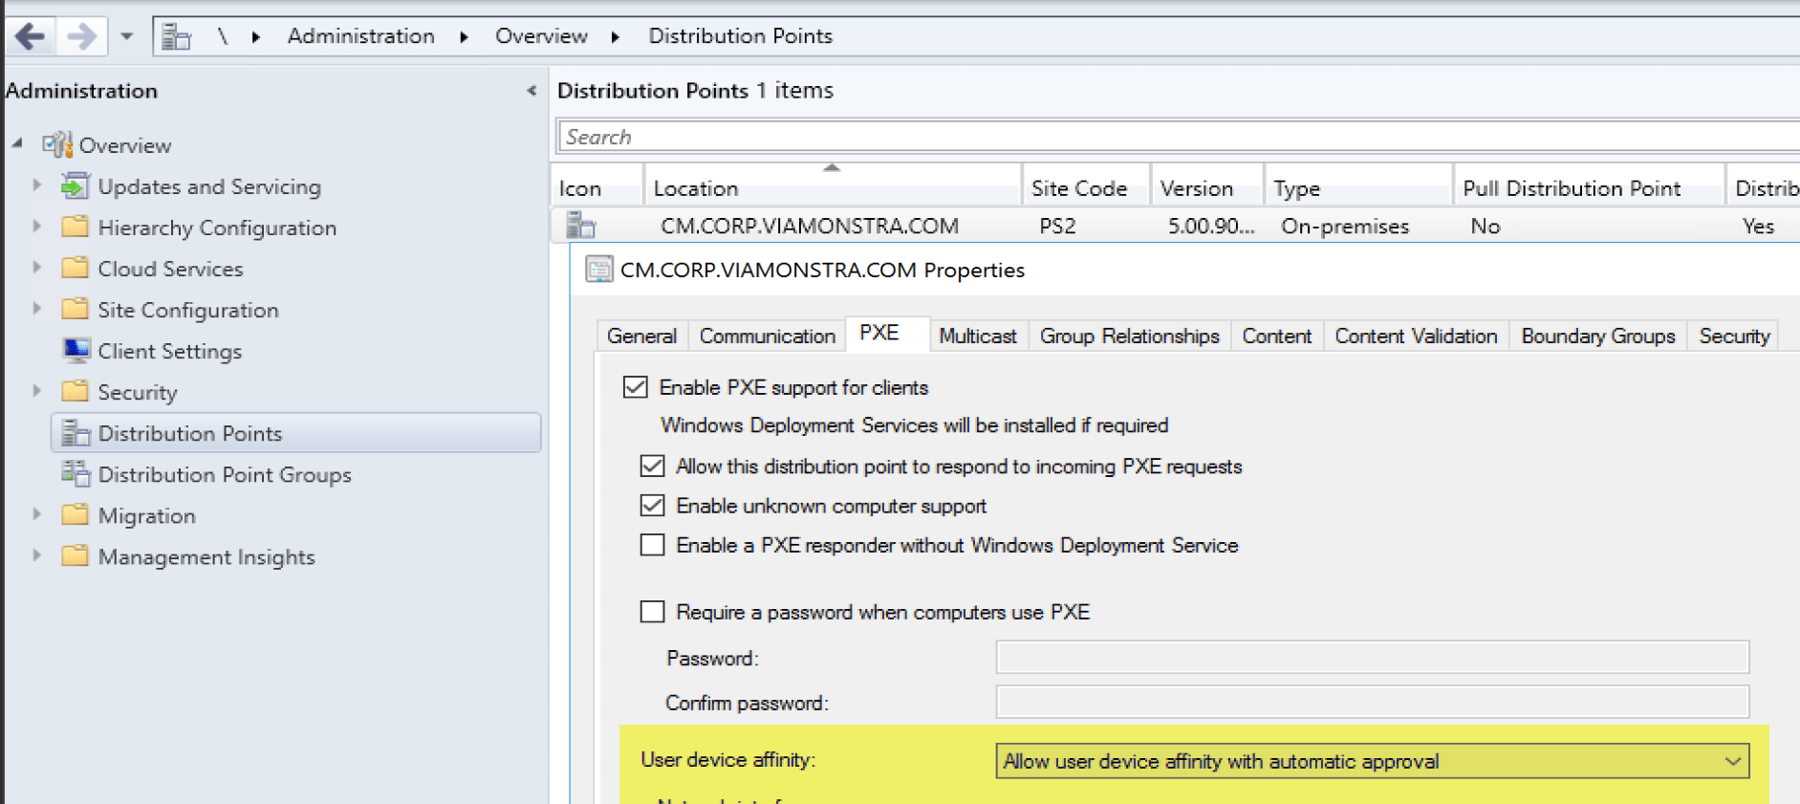1800x804 pixels.
Task: Enable PXE responder without Windows Deployment Service
Action: click(652, 545)
